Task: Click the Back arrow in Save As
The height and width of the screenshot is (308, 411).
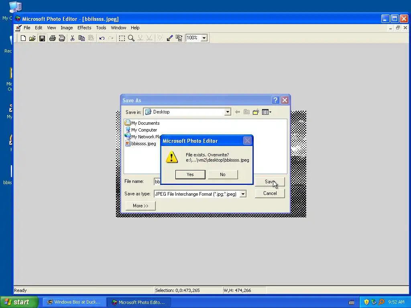Action: point(238,112)
